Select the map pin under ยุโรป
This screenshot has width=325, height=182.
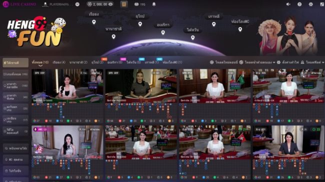140,24
